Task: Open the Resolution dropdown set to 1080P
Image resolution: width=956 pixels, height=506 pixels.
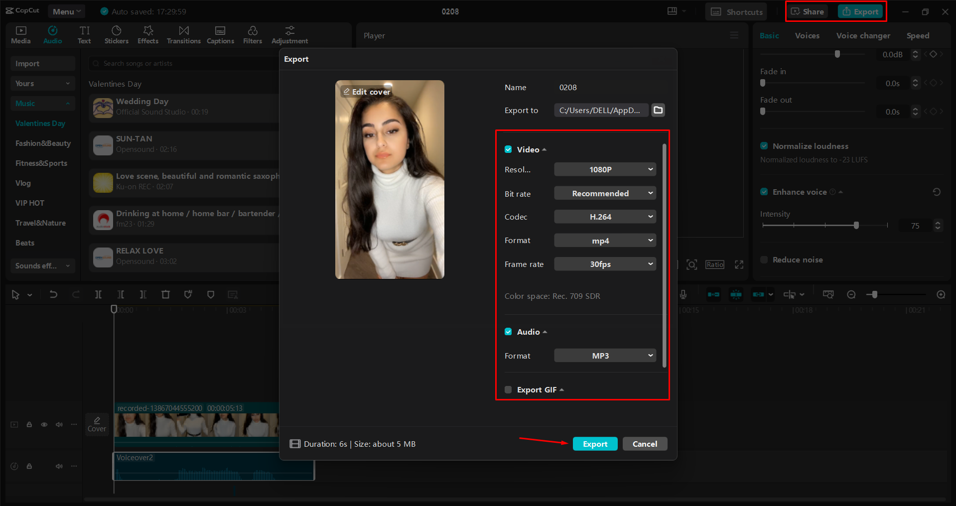Action: (x=604, y=169)
